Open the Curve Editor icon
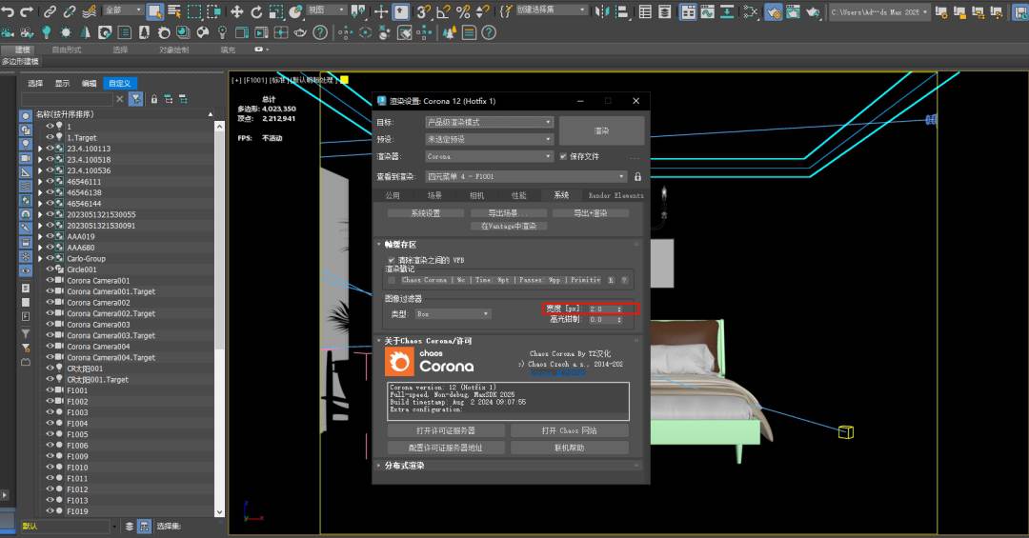 point(707,11)
